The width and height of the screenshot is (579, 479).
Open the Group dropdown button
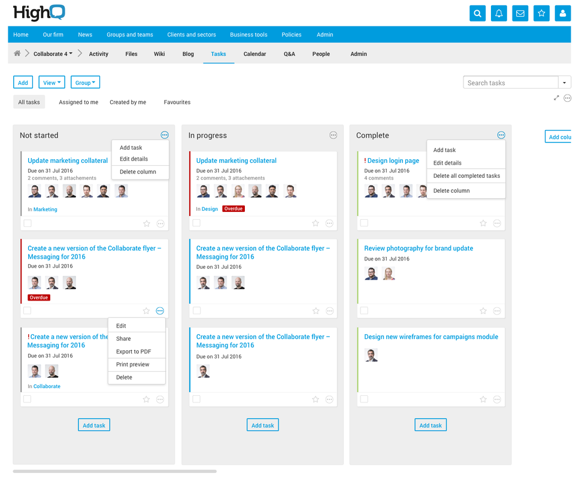pyautogui.click(x=85, y=83)
